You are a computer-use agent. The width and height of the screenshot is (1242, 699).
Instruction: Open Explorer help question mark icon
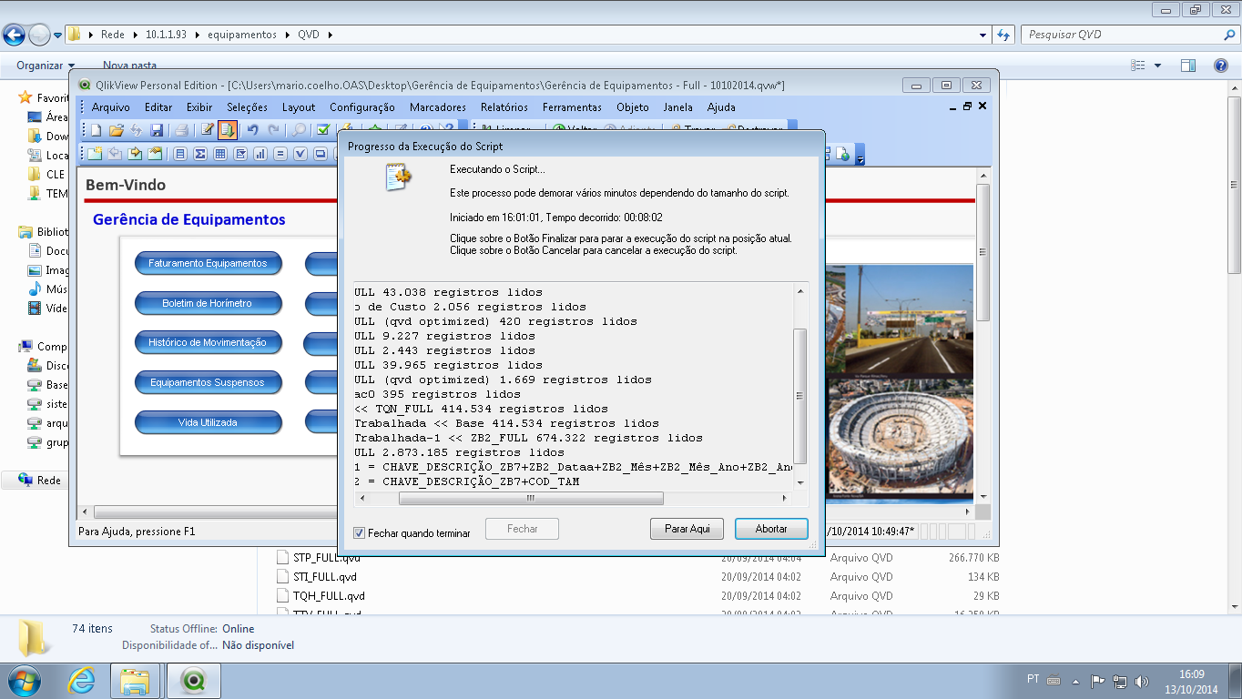click(x=1221, y=66)
